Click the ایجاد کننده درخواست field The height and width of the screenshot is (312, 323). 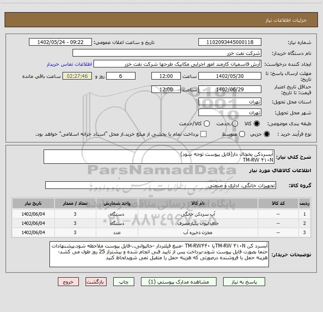pyautogui.click(x=177, y=64)
